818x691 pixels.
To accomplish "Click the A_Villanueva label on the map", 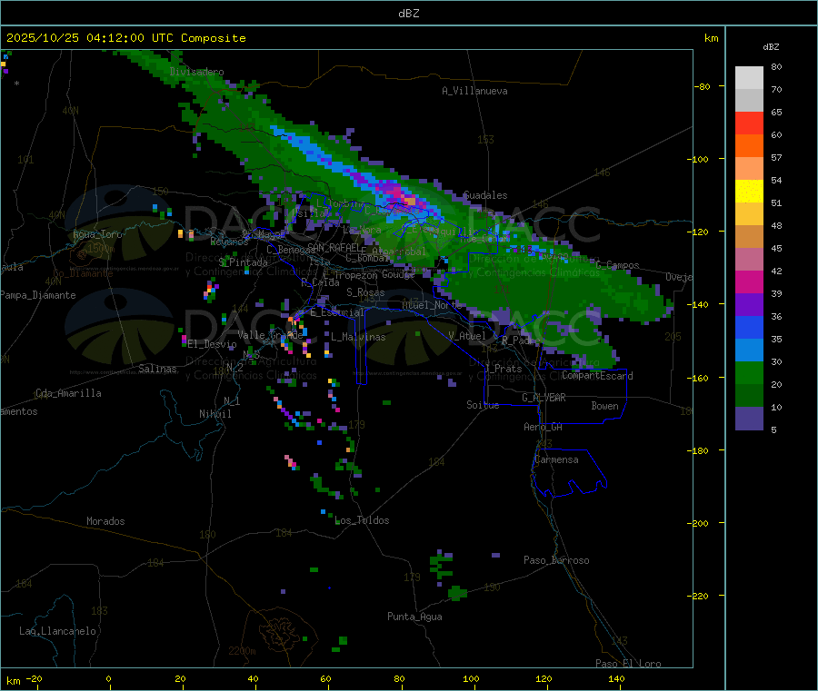I will coord(474,91).
